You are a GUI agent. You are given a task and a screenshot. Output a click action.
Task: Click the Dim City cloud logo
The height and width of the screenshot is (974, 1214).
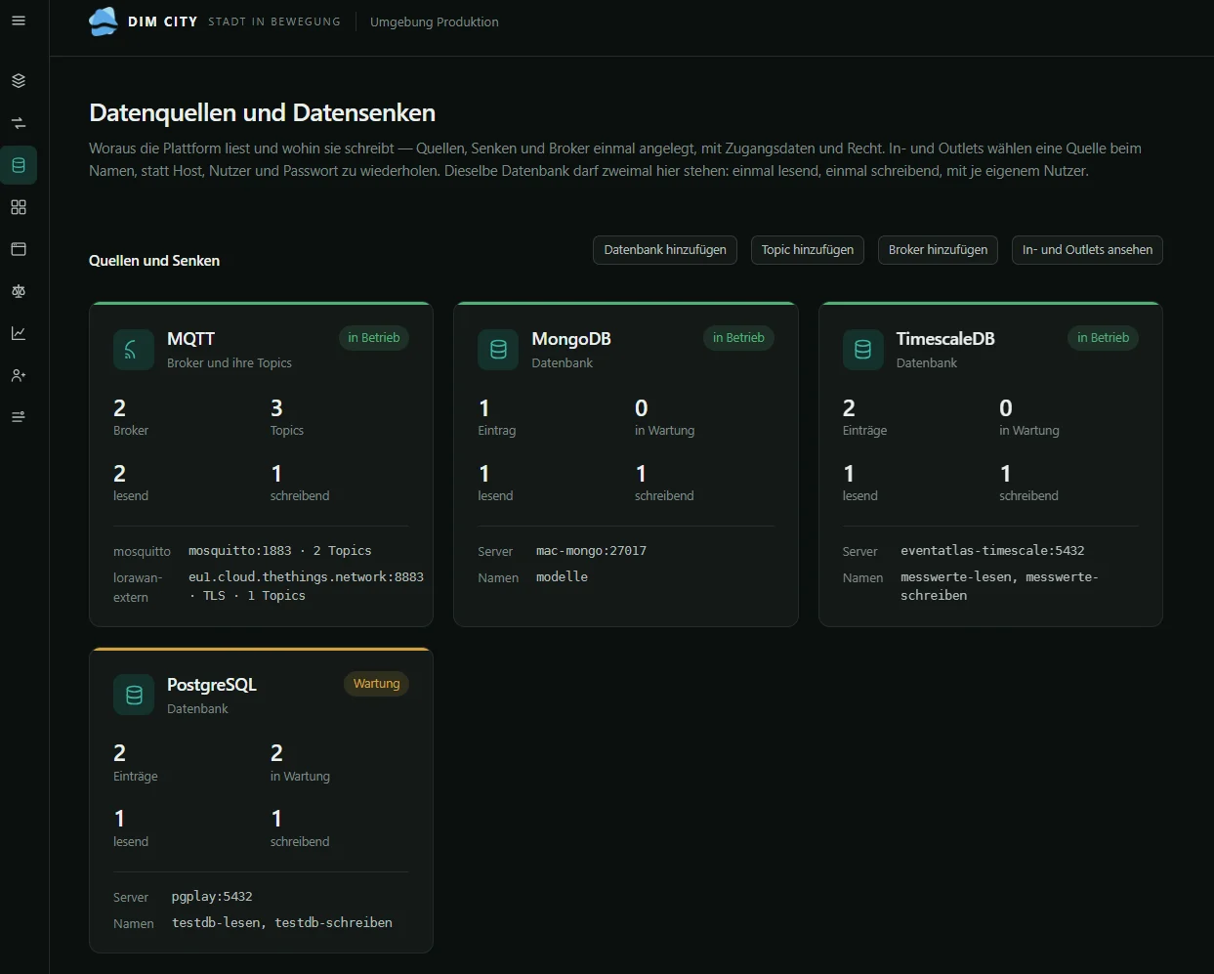104,21
